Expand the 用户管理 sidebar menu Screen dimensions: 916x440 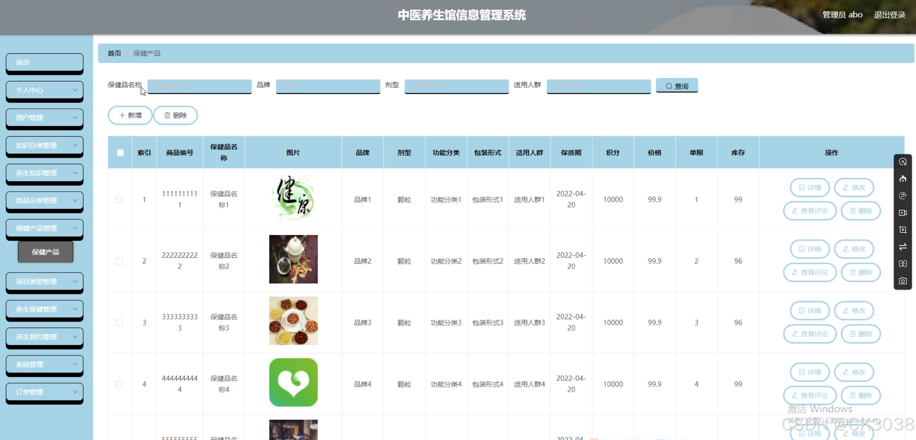point(44,118)
